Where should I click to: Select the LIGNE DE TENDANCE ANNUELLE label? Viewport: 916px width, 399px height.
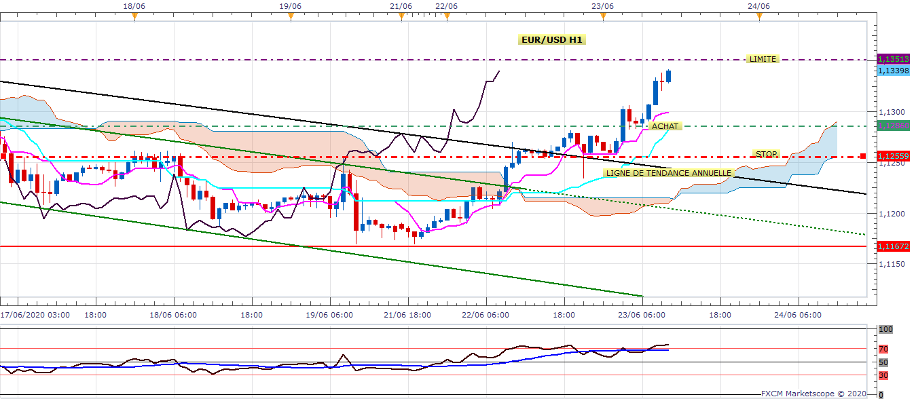point(668,173)
